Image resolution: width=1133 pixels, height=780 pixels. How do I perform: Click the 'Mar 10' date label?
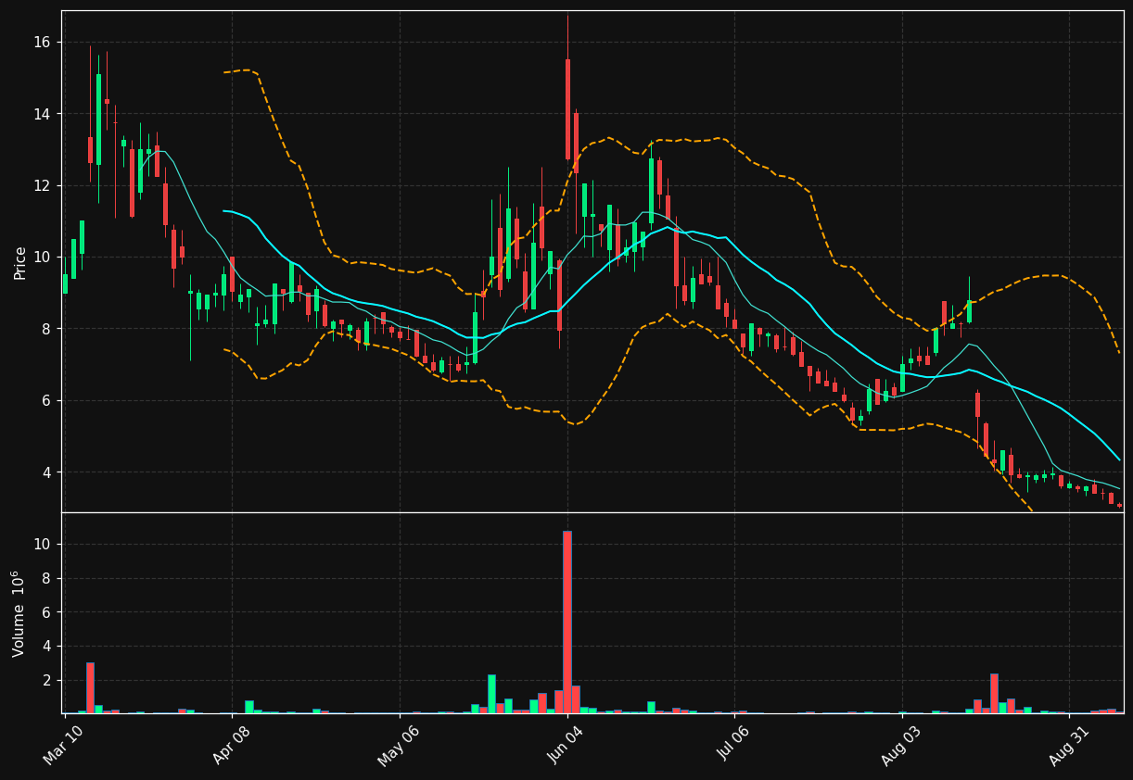coord(63,745)
